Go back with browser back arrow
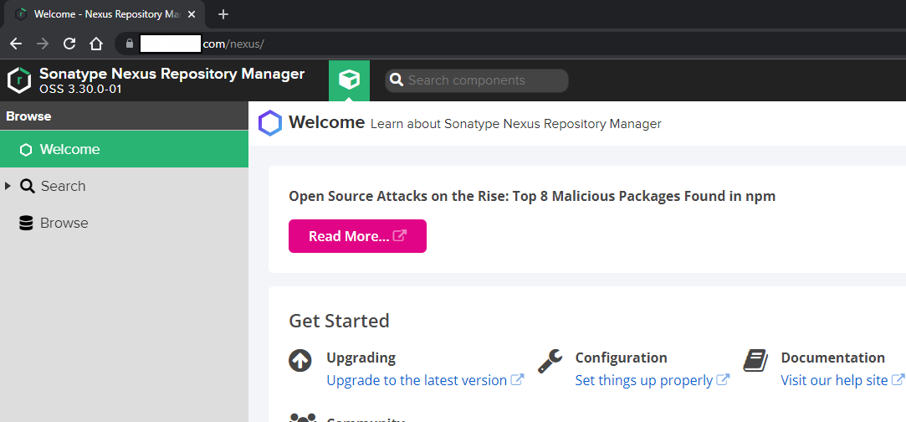Image resolution: width=906 pixels, height=422 pixels. (x=16, y=44)
